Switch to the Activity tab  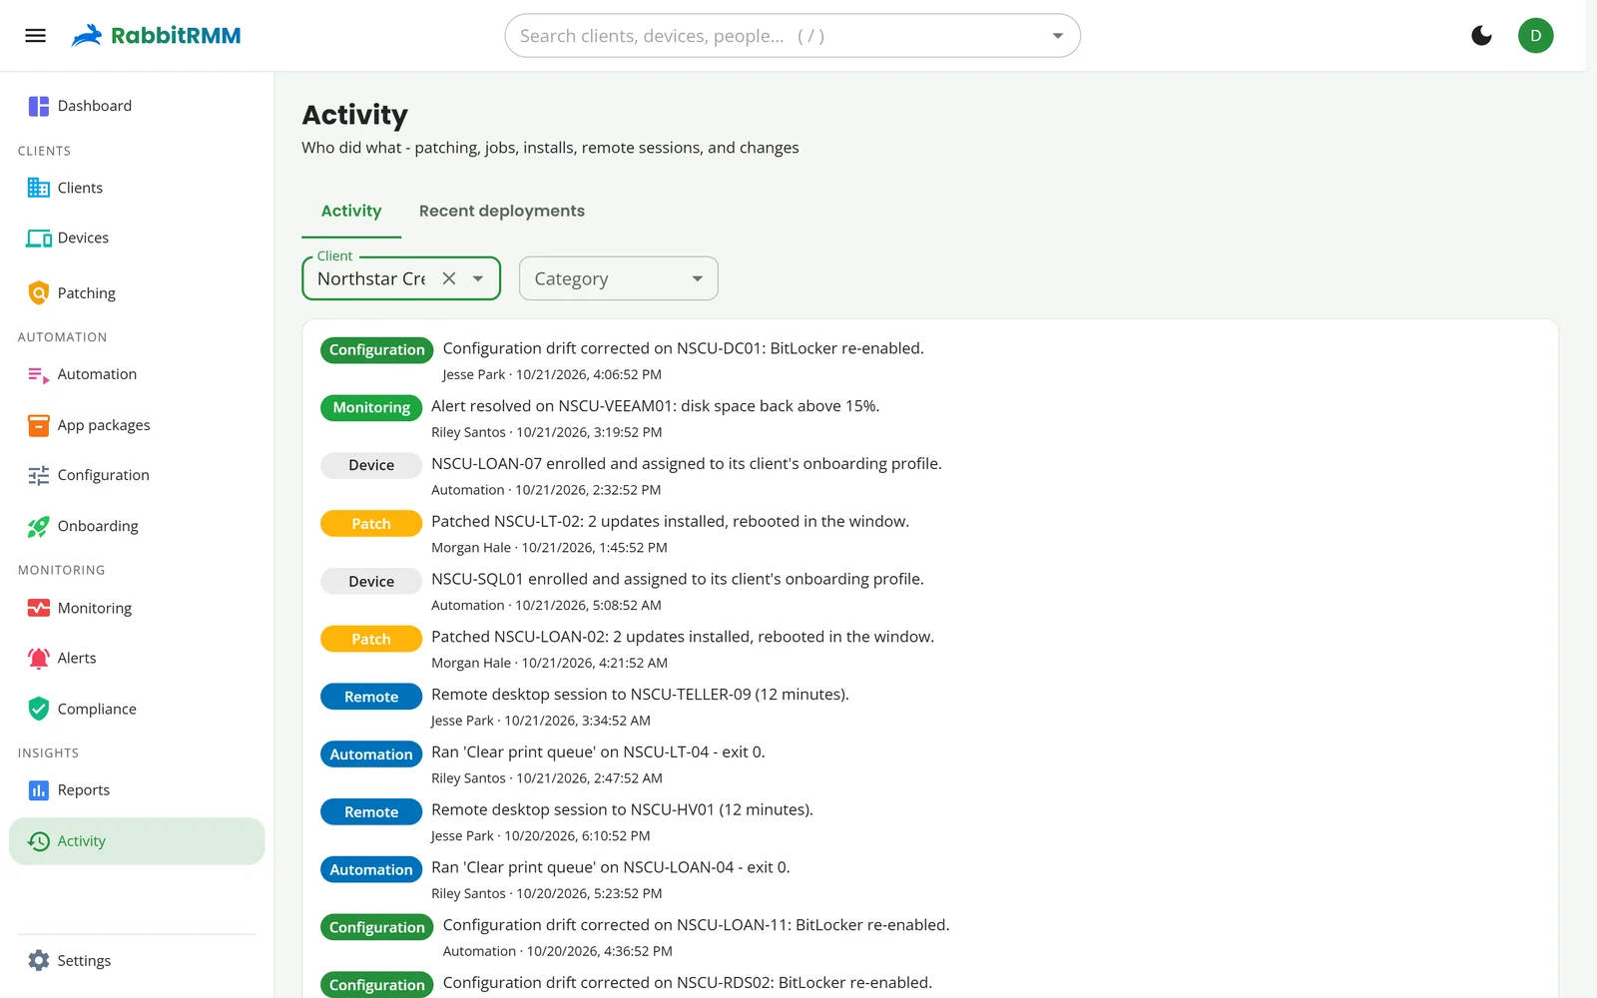click(x=351, y=211)
